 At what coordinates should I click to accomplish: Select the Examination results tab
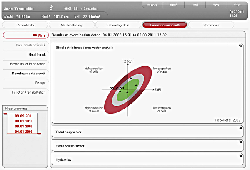click(x=165, y=25)
